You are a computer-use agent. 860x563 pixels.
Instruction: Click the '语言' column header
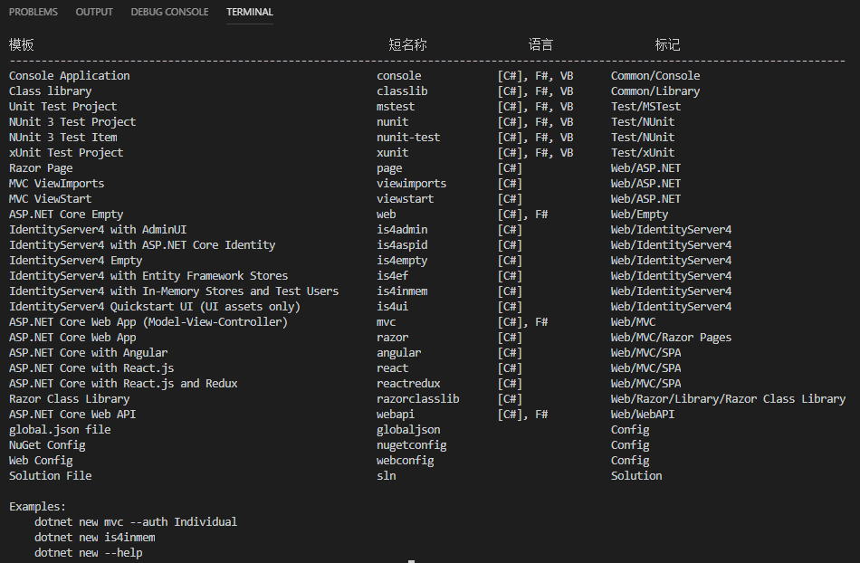coord(540,44)
